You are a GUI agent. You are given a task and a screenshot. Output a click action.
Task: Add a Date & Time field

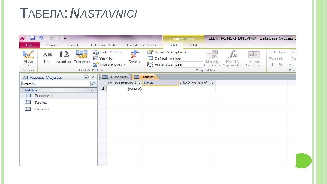108,52
